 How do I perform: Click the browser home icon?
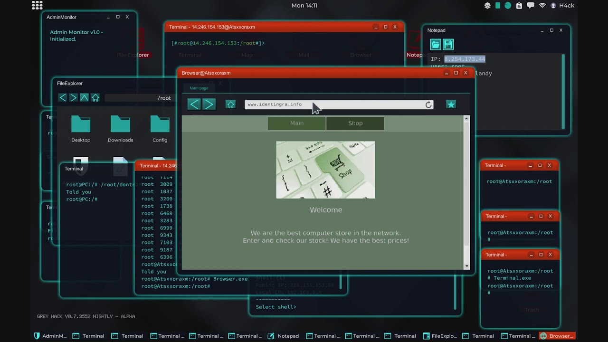coord(230,104)
